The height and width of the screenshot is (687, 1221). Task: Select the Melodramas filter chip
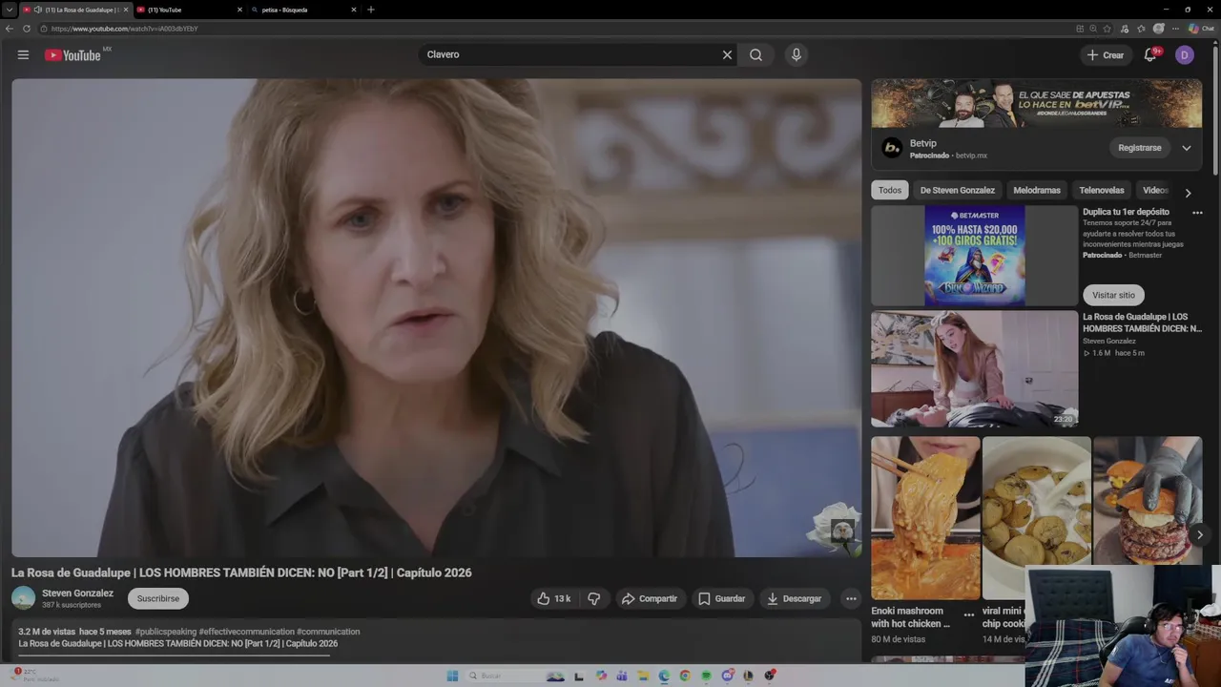[x=1037, y=190]
